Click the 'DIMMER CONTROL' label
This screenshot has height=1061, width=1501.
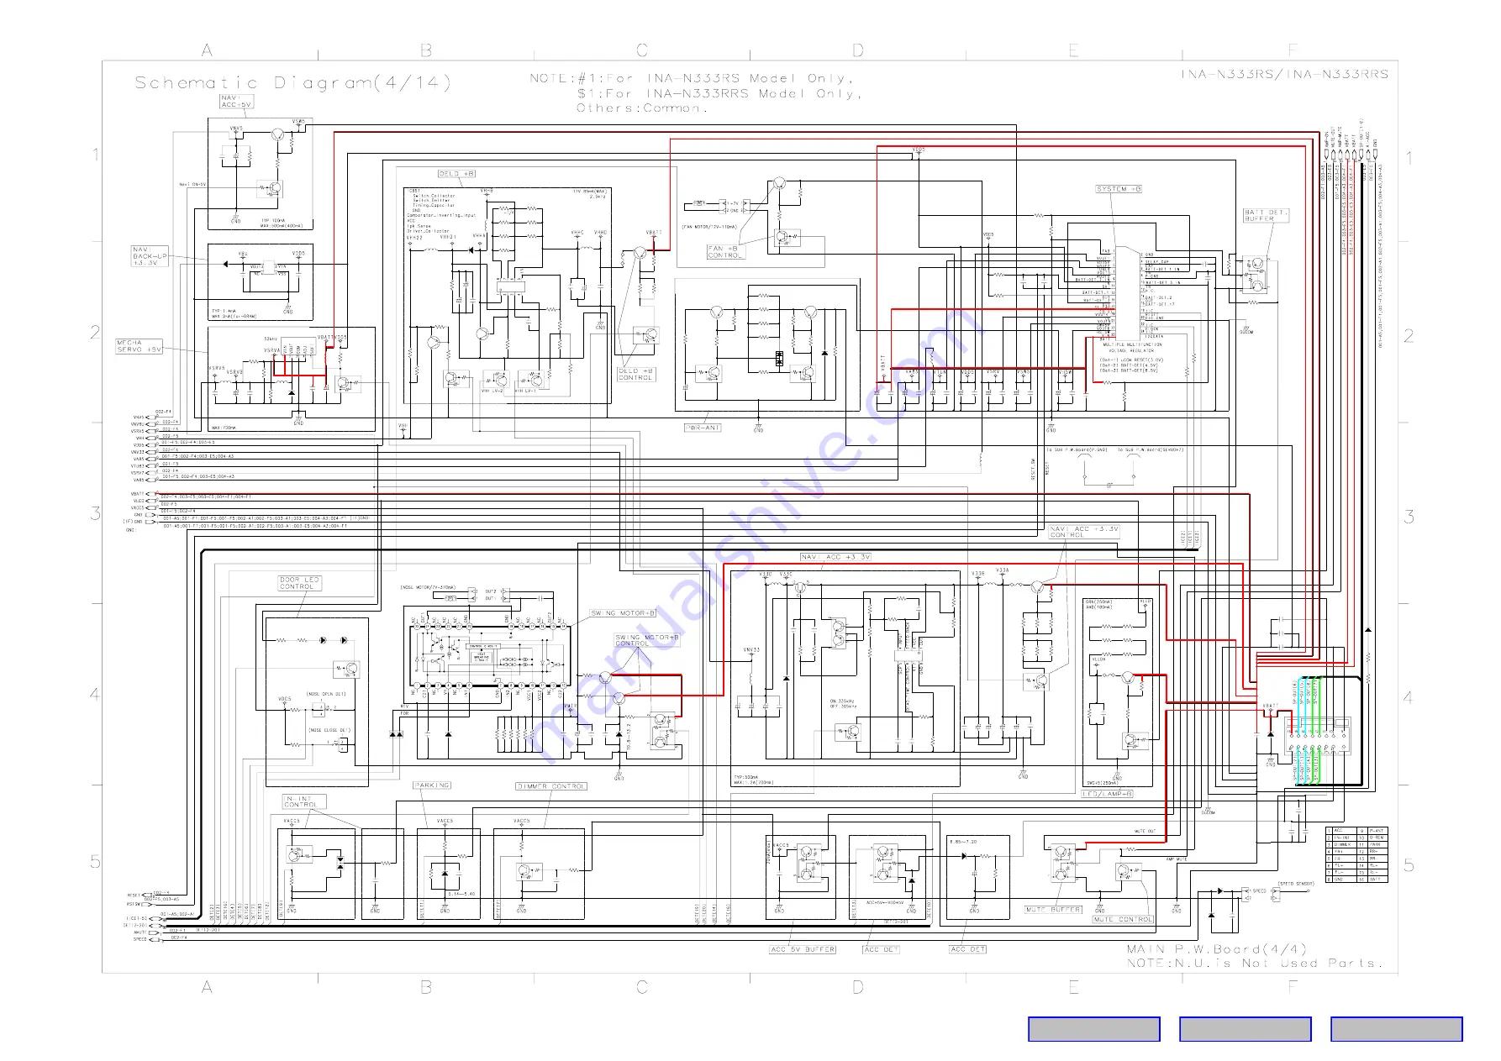(551, 786)
